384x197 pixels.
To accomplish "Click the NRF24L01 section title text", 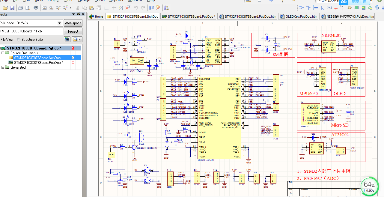I will pyautogui.click(x=331, y=36).
